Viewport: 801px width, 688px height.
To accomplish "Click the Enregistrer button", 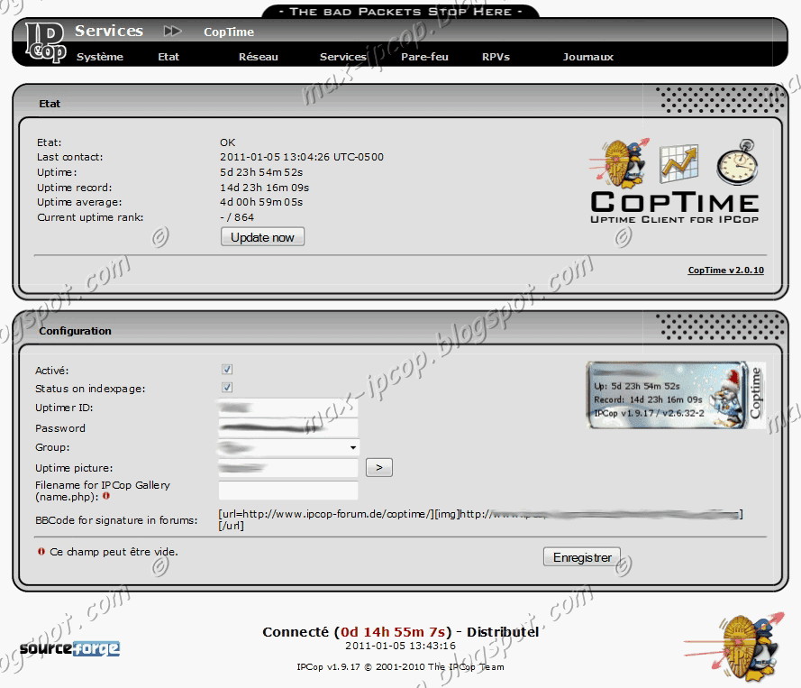I will point(582,556).
